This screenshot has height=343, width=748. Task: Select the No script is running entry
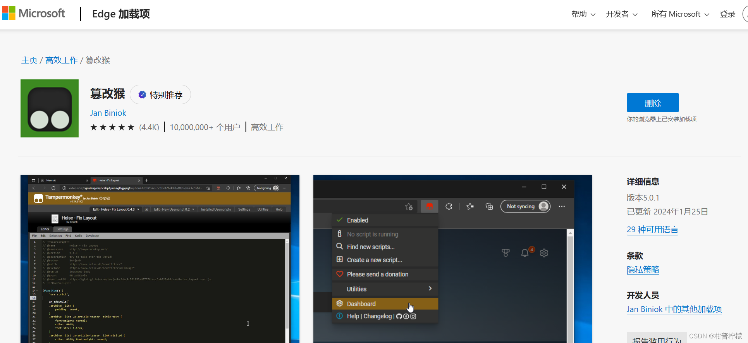[385, 234]
